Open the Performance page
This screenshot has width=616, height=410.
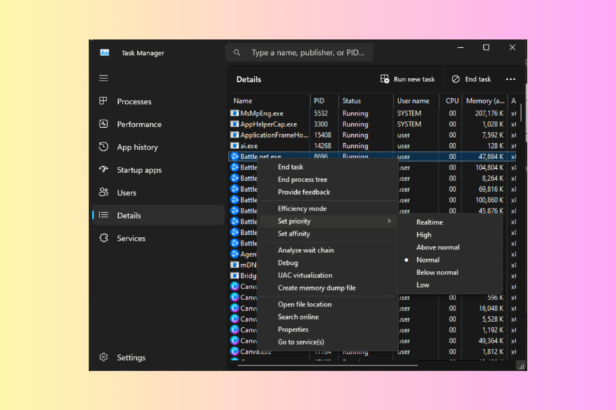coord(159,124)
